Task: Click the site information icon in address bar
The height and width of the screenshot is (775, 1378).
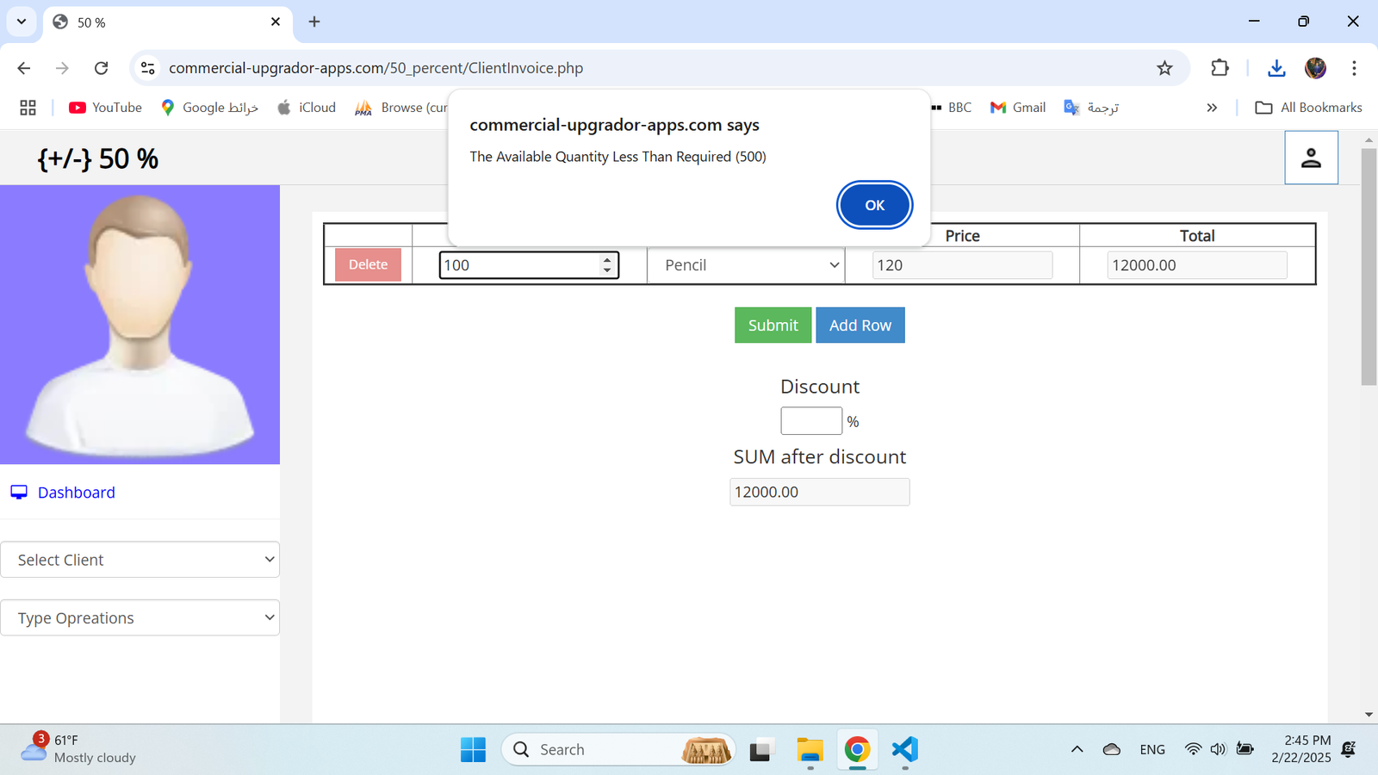Action: click(x=148, y=68)
